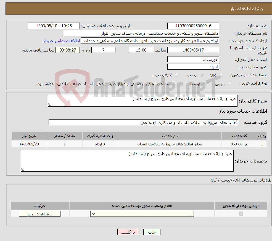Viewport: 272px width, 241px height.
Task: Click service name سایر فعالیت‌های مربوط به سلامت انسان
Action: (x=170, y=144)
